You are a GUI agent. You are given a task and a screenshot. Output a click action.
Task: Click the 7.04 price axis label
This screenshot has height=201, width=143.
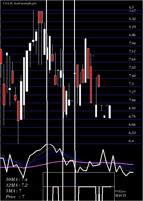pyautogui.click(x=132, y=100)
